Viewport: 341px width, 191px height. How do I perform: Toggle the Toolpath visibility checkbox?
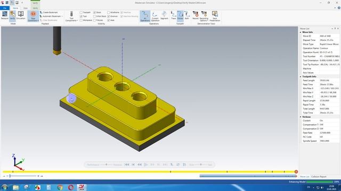[x=81, y=13]
